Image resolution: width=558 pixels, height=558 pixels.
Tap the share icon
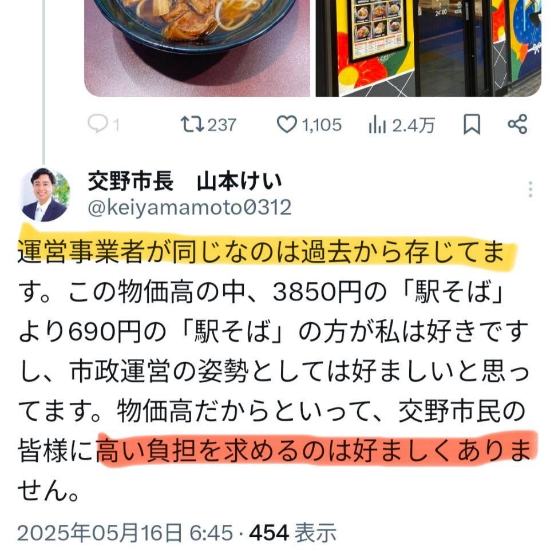coord(517,124)
